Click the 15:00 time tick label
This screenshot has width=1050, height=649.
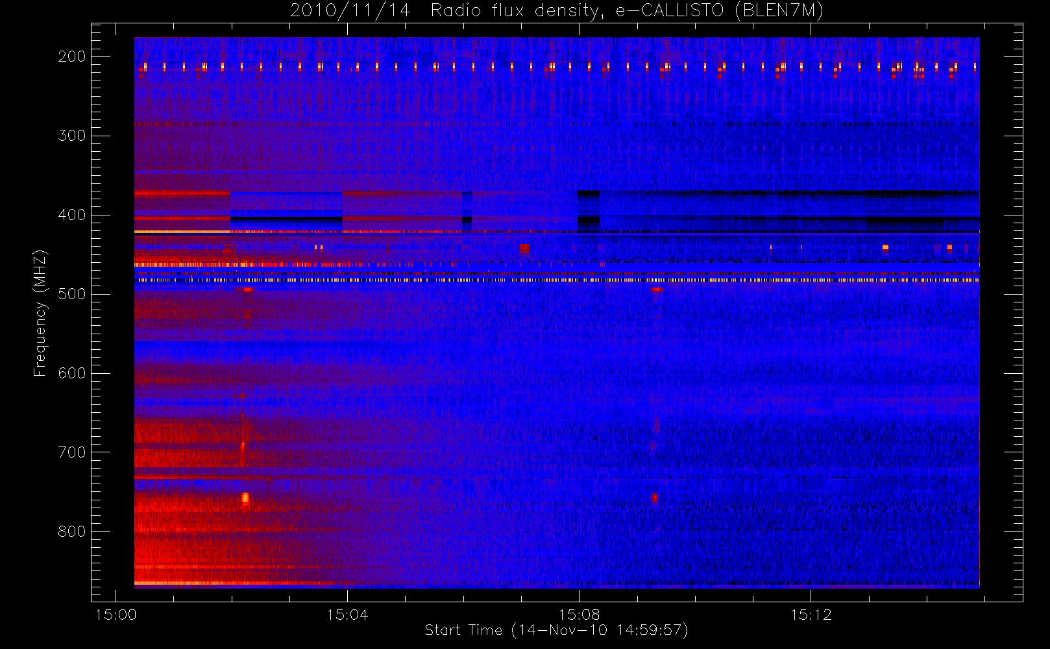click(x=116, y=615)
